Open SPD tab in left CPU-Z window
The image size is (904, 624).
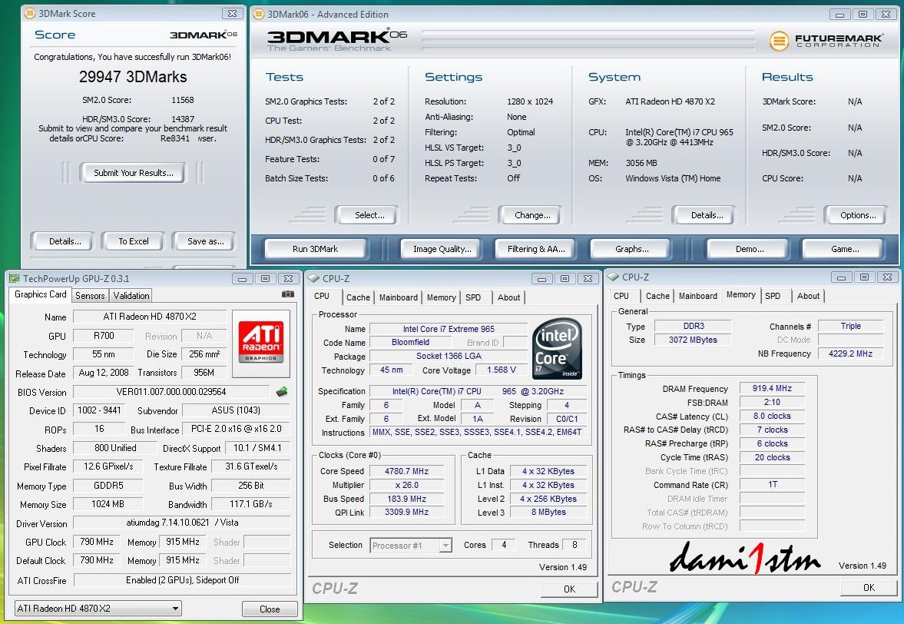coord(473,297)
